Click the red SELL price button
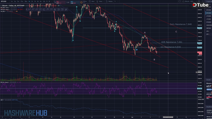This screenshot has height=119, width=212. (61, 2)
